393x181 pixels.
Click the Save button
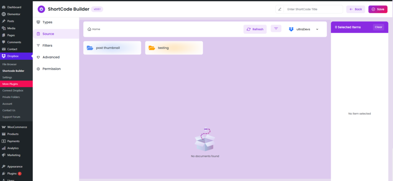378,9
